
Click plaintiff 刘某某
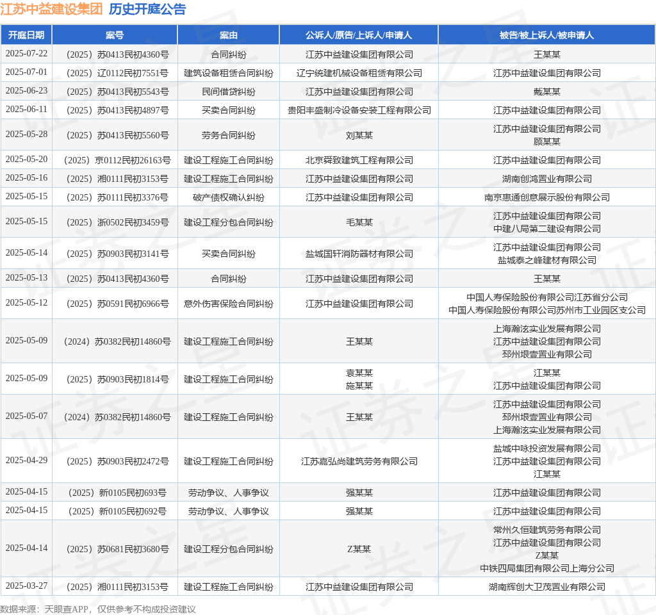coord(359,136)
